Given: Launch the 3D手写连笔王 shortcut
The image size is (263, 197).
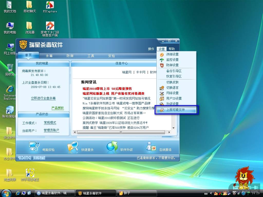Looking at the screenshot, I should 30,175.
